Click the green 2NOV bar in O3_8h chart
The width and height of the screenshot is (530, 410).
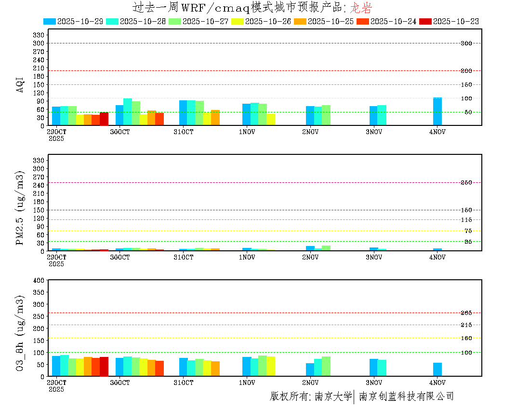click(326, 366)
